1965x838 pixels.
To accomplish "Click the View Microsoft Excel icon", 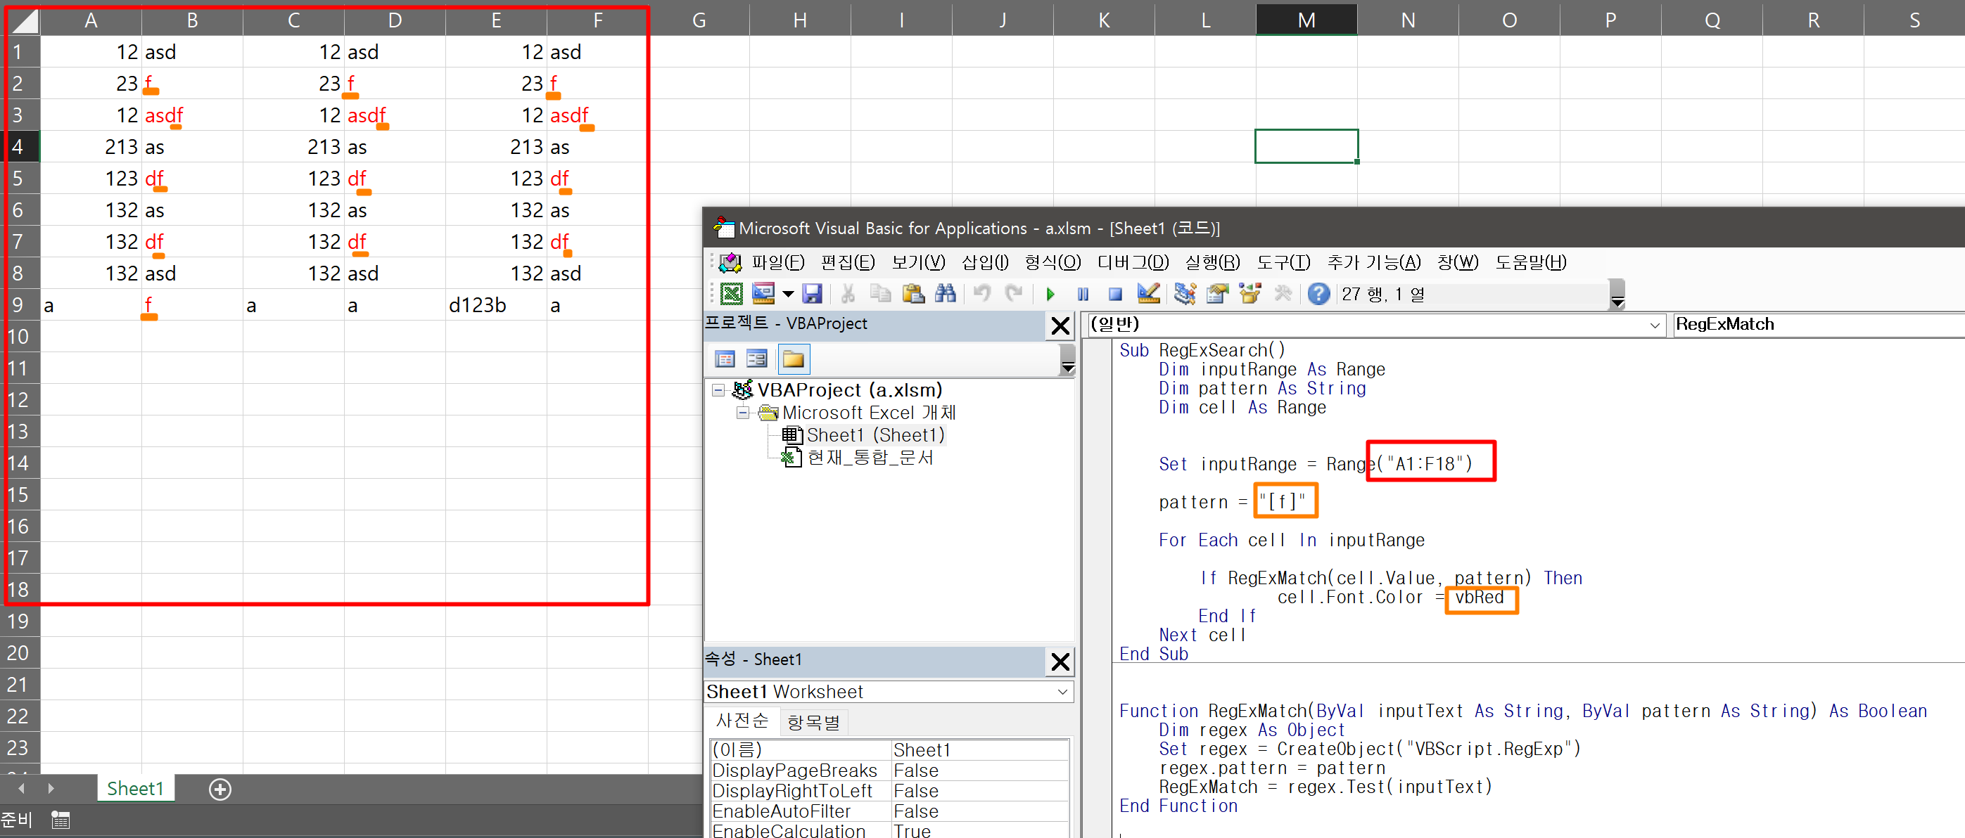I will (731, 294).
